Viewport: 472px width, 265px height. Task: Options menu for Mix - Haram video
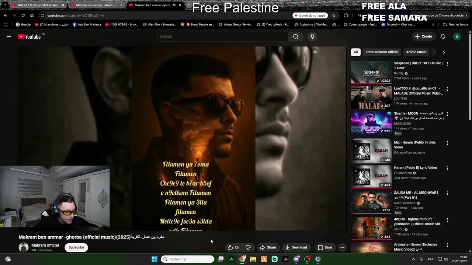pos(448,143)
